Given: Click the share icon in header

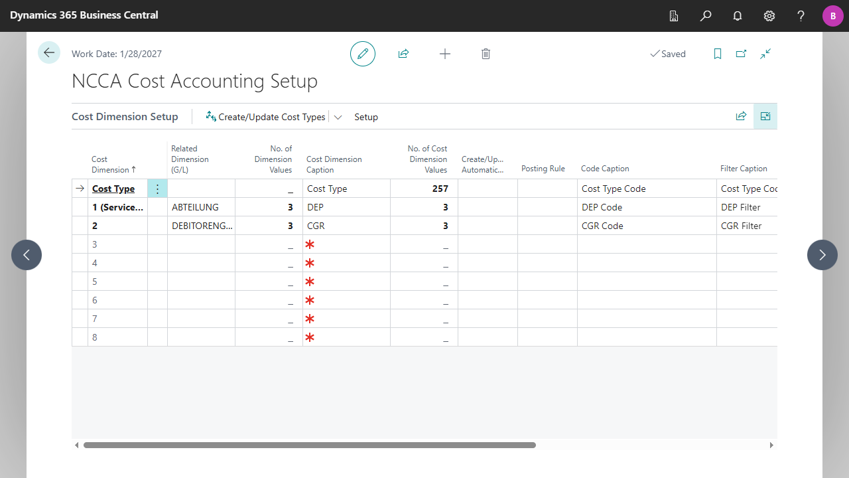Looking at the screenshot, I should [x=403, y=54].
